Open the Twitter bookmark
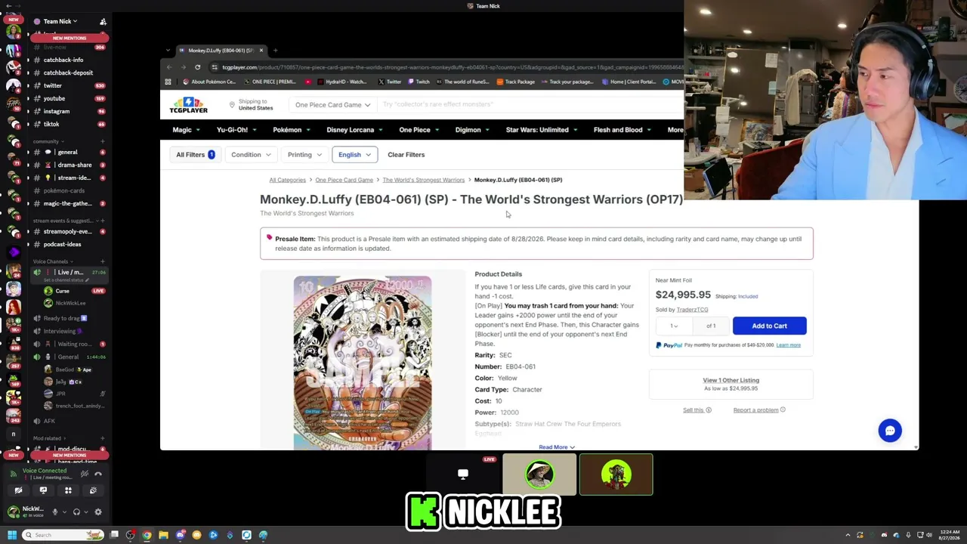This screenshot has height=544, width=967. [389, 82]
